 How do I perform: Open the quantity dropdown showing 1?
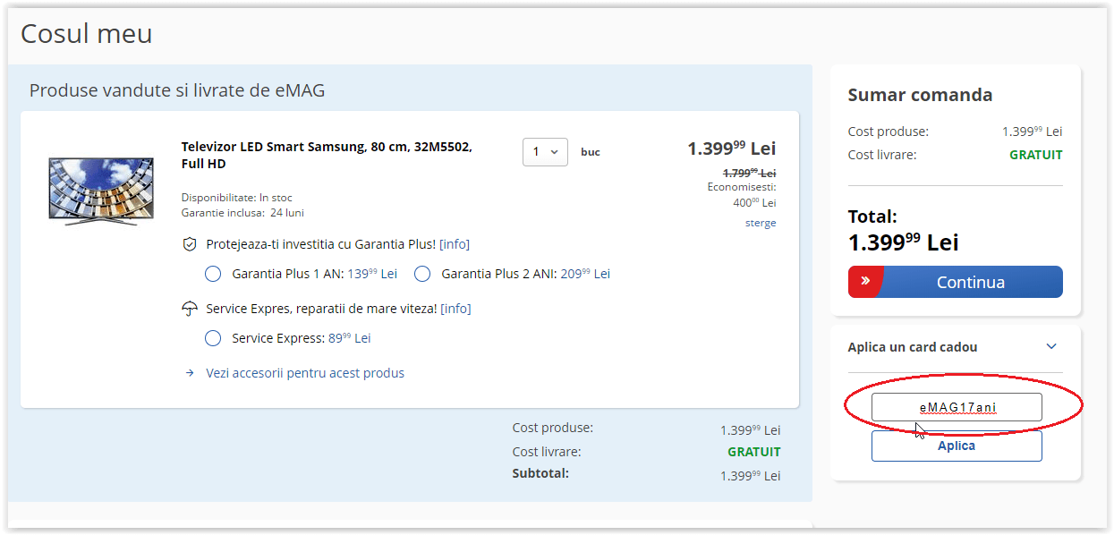pyautogui.click(x=545, y=152)
